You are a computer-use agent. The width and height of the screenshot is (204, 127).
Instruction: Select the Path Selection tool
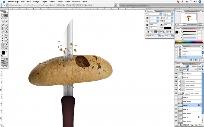[3, 38]
